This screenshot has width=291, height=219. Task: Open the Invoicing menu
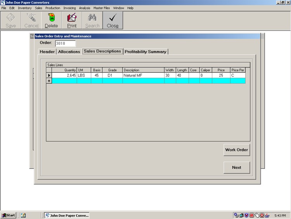69,8
